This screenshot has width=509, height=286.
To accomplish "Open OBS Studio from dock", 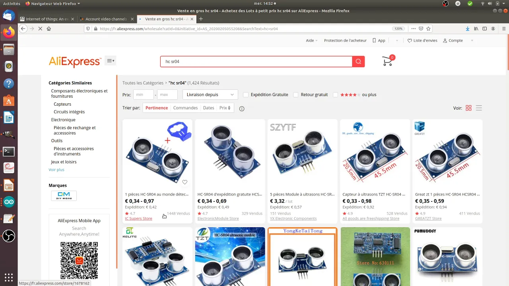I will (x=9, y=236).
